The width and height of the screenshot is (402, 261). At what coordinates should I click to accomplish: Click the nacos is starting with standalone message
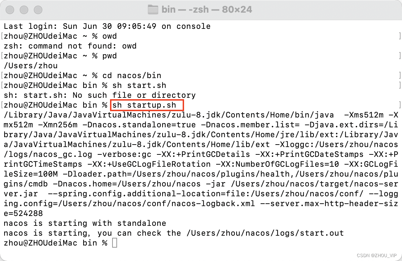(x=85, y=223)
